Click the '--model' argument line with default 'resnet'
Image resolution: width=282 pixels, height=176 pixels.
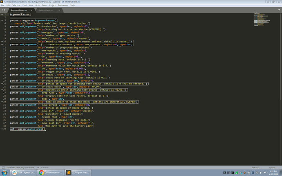click(50, 38)
